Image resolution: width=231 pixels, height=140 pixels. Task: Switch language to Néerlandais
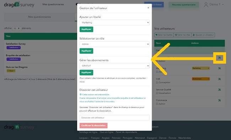184,138
